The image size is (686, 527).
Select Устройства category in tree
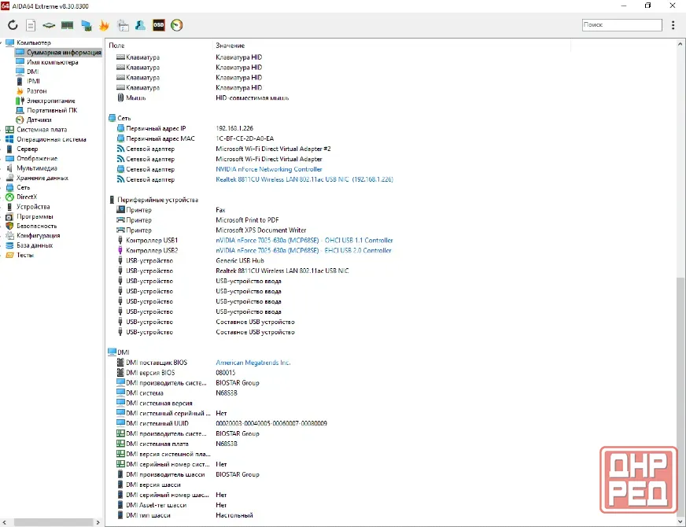pyautogui.click(x=33, y=206)
